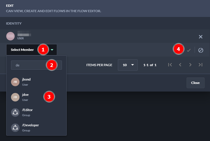Click the red marker numbered 2
Screen dimensions: 210x141
tap(51, 65)
